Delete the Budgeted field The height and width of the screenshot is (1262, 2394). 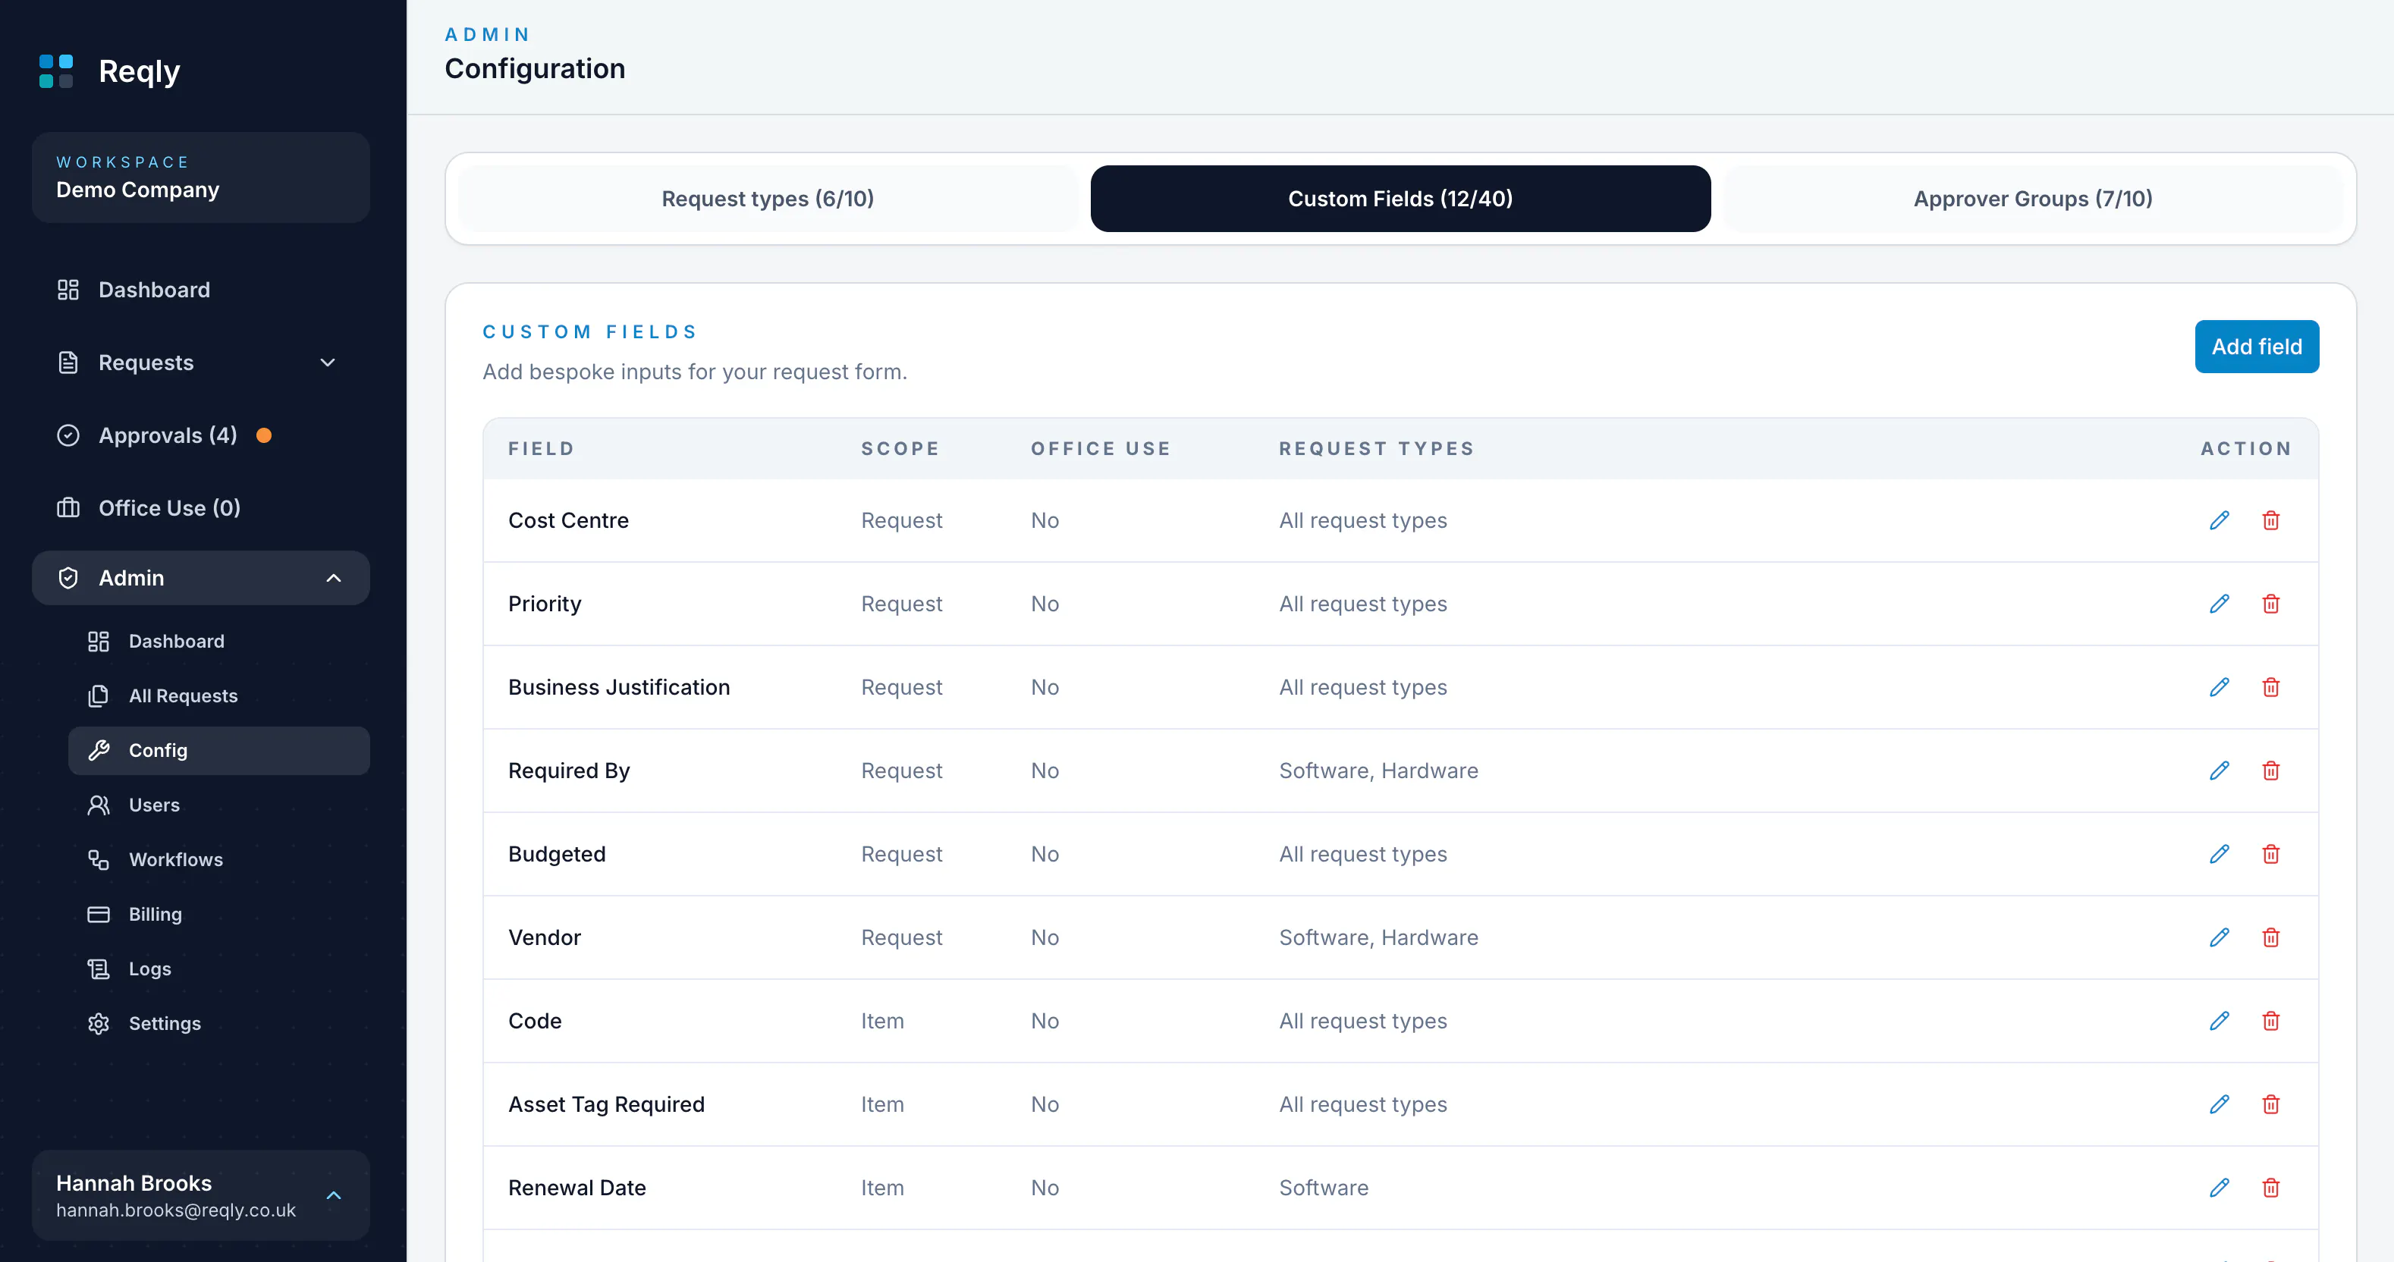[x=2270, y=854]
